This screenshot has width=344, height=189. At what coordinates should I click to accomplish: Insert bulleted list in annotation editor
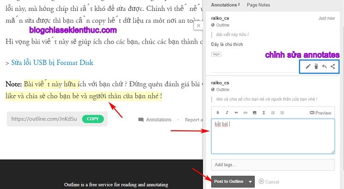click(282, 113)
